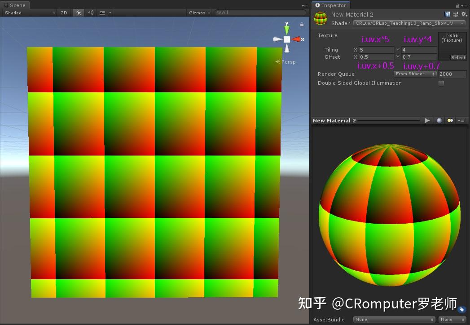Click the material sphere icon next to New Material 2

[321, 17]
